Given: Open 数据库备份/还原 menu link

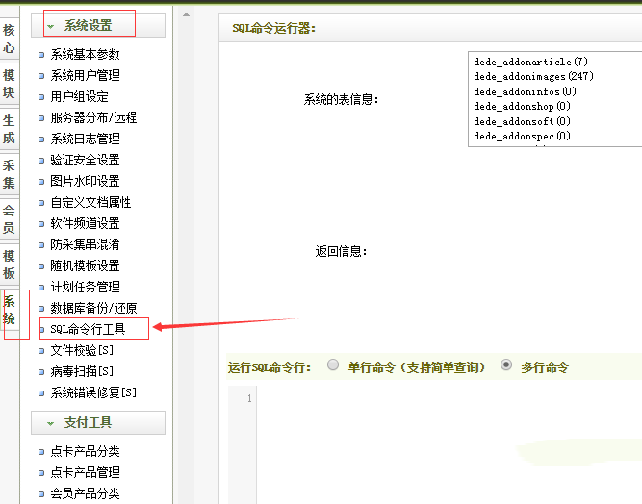Looking at the screenshot, I should (x=93, y=308).
